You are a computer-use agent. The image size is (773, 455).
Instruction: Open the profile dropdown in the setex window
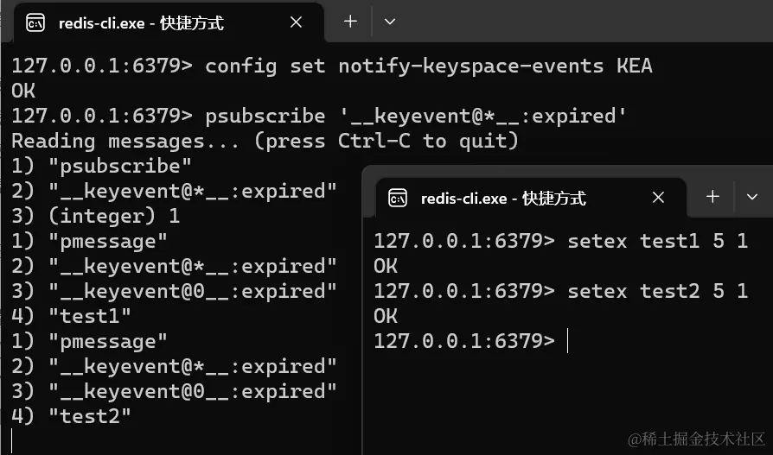pos(751,197)
